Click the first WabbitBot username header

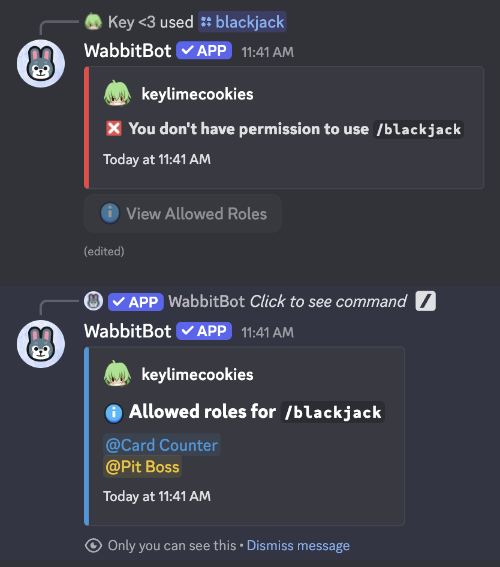click(x=128, y=50)
